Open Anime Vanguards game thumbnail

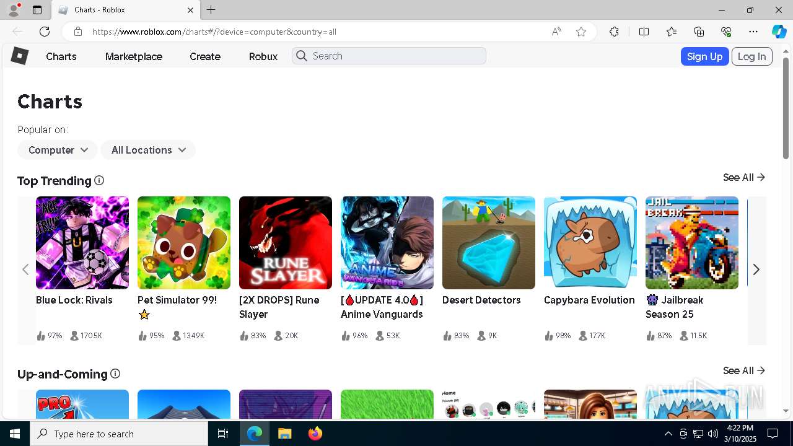pyautogui.click(x=387, y=243)
